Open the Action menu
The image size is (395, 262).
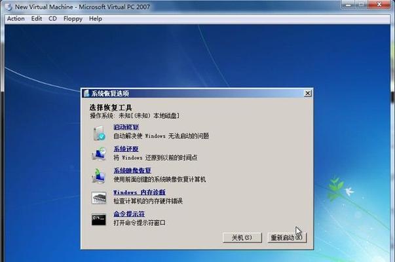tap(16, 18)
